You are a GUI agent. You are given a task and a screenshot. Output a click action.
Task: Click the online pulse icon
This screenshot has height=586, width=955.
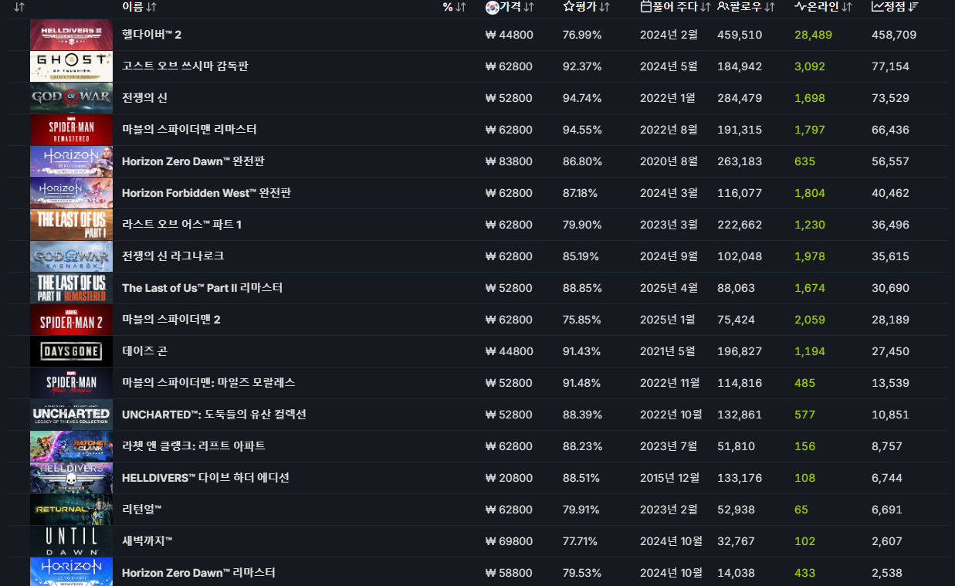800,7
